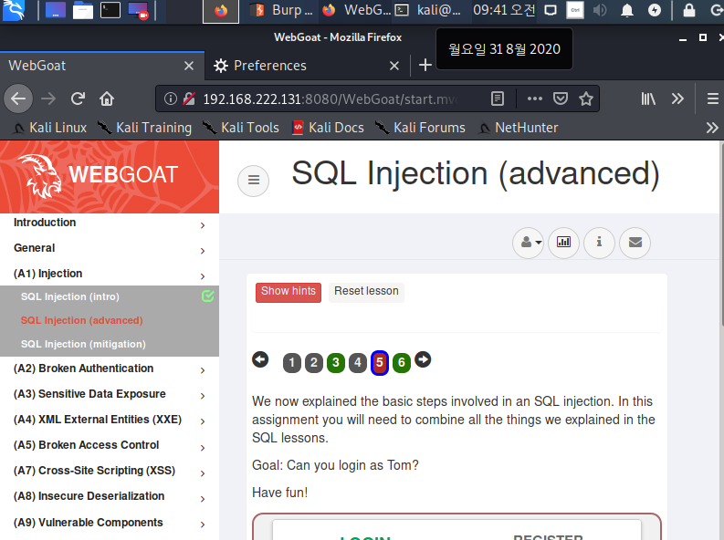Click the Show hints button
The image size is (724, 540).
[x=289, y=292]
